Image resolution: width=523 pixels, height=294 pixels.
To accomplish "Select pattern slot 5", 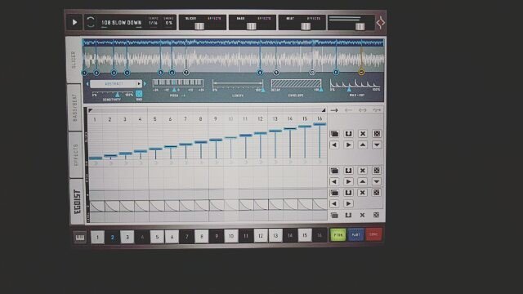I will point(157,237).
